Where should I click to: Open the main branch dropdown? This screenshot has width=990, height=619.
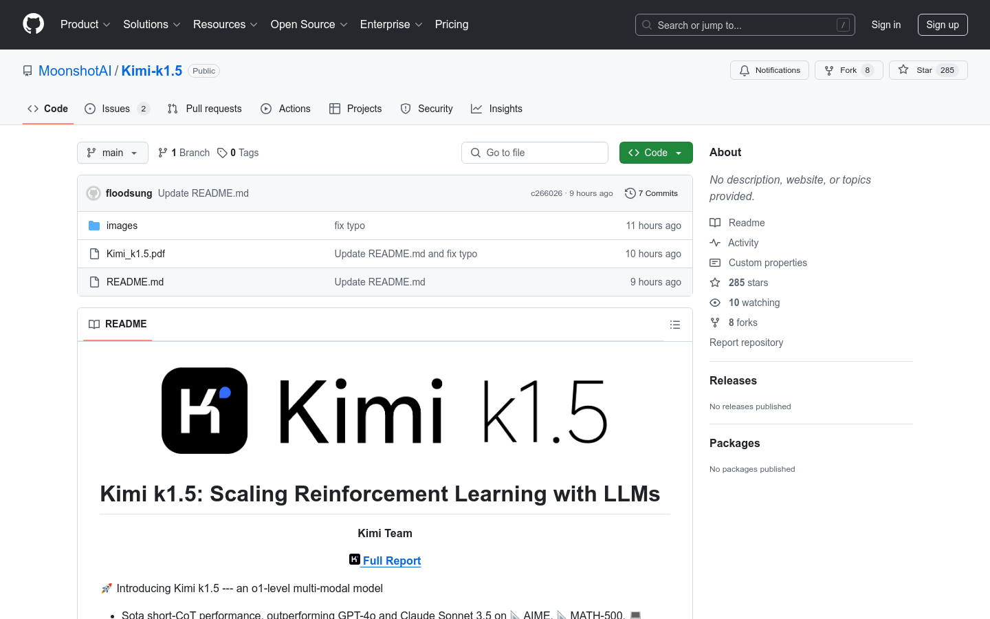113,153
